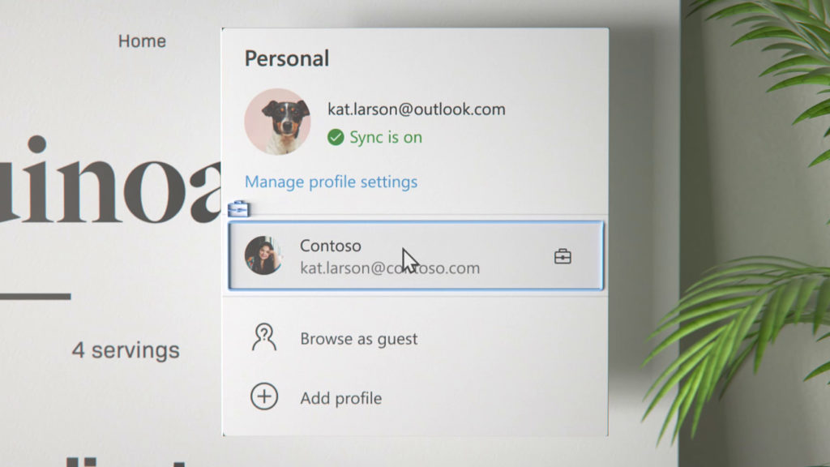Click the Sync is on status text
This screenshot has height=467, width=830.
(386, 137)
